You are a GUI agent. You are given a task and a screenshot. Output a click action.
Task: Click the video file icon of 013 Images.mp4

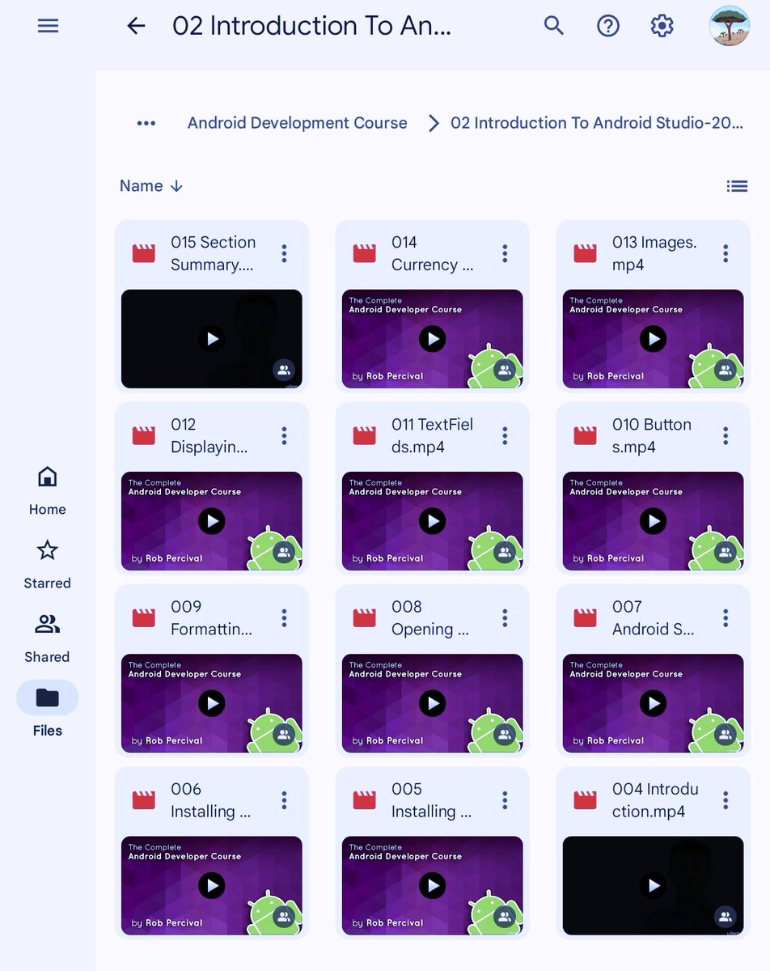point(586,253)
